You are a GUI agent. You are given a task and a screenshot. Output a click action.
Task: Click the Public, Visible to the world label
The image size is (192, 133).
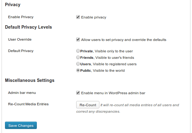[x=103, y=71]
